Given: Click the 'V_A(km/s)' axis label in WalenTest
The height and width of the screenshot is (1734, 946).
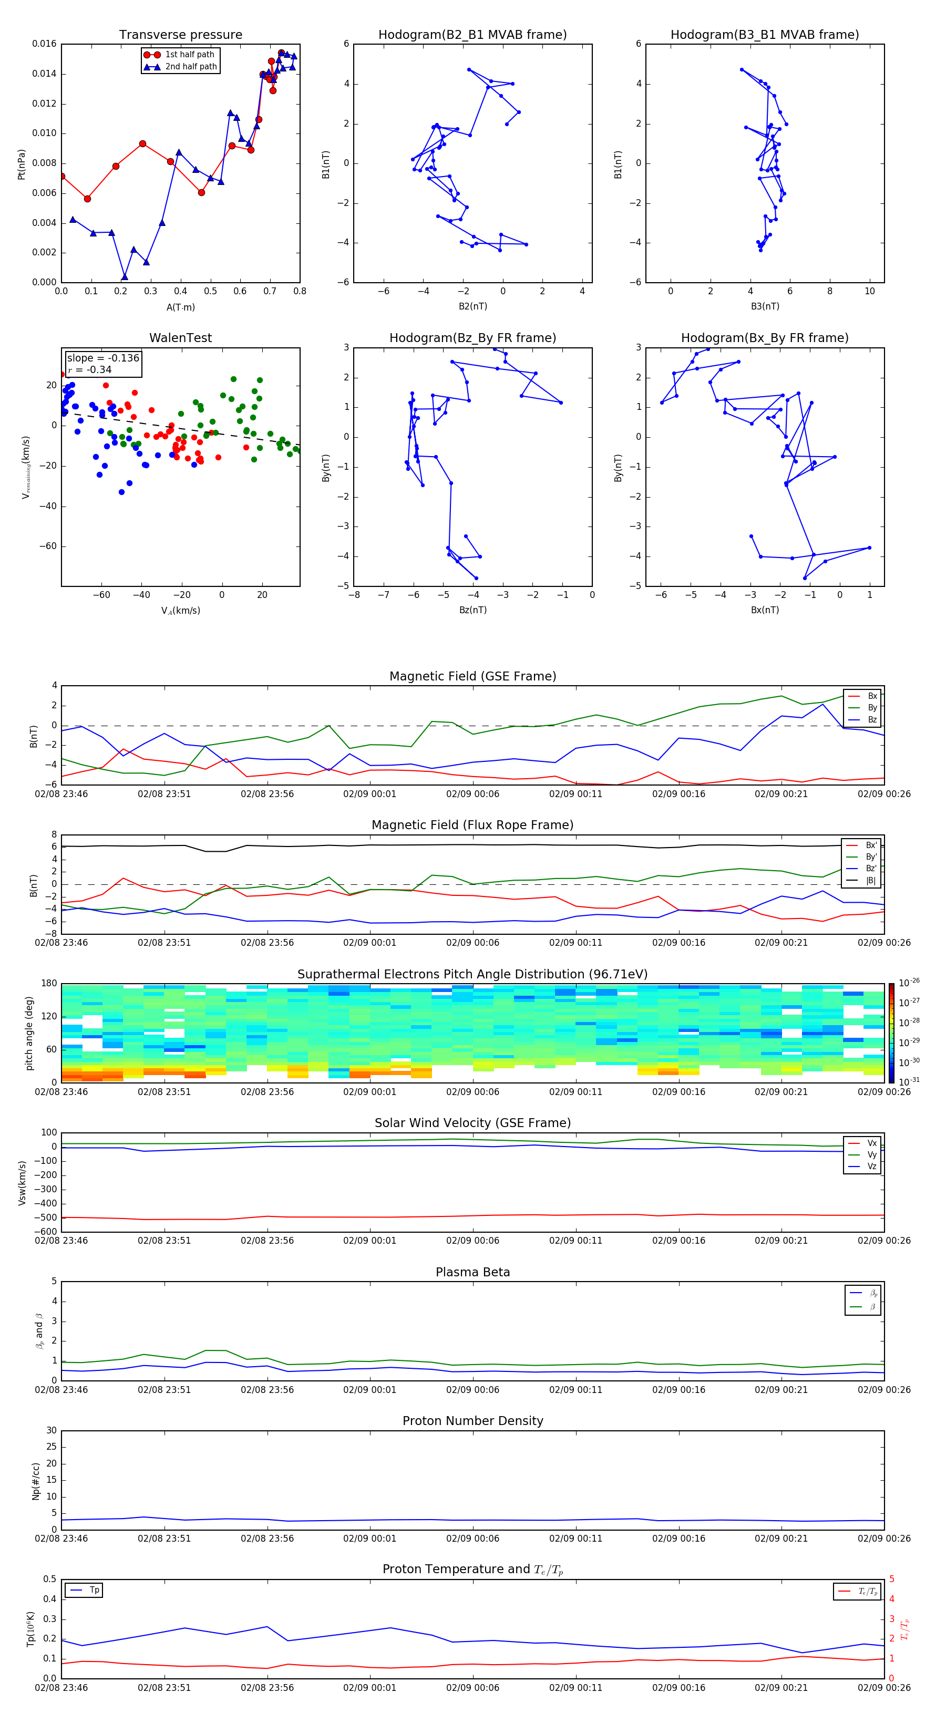Looking at the screenshot, I should (180, 611).
